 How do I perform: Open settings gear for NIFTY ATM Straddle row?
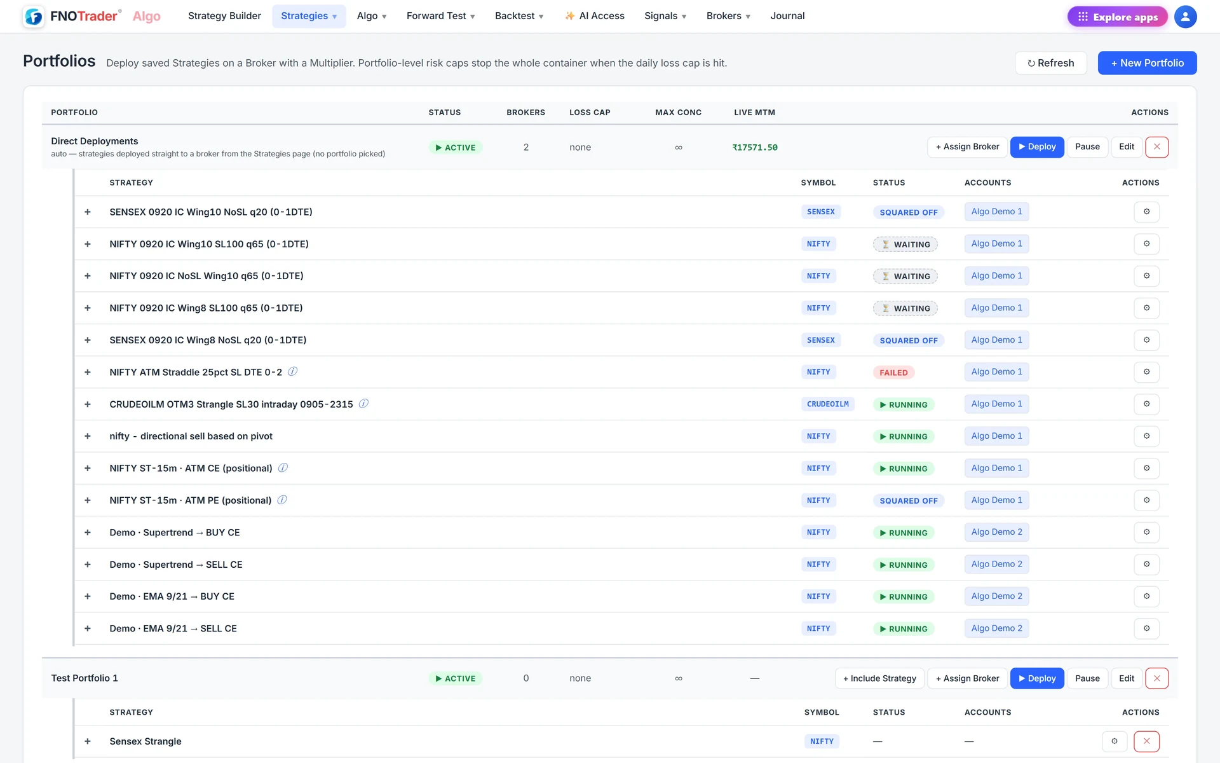coord(1146,372)
